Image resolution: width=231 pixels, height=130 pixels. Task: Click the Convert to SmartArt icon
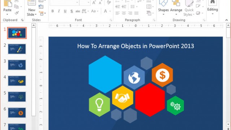click(x=149, y=13)
